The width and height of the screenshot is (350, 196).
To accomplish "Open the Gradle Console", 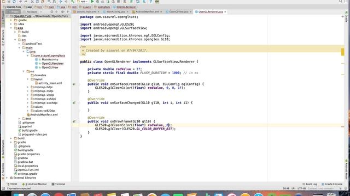I will pyautogui.click(x=332, y=184).
